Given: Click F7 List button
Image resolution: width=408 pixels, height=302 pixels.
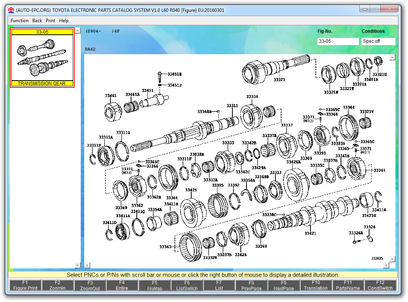Looking at the screenshot, I should click(219, 285).
